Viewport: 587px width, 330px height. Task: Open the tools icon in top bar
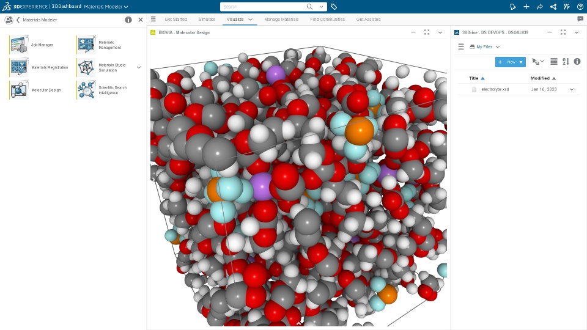click(x=567, y=7)
